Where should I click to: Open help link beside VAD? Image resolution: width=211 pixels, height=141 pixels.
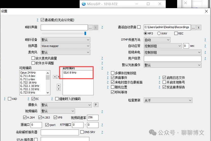point(5,99)
